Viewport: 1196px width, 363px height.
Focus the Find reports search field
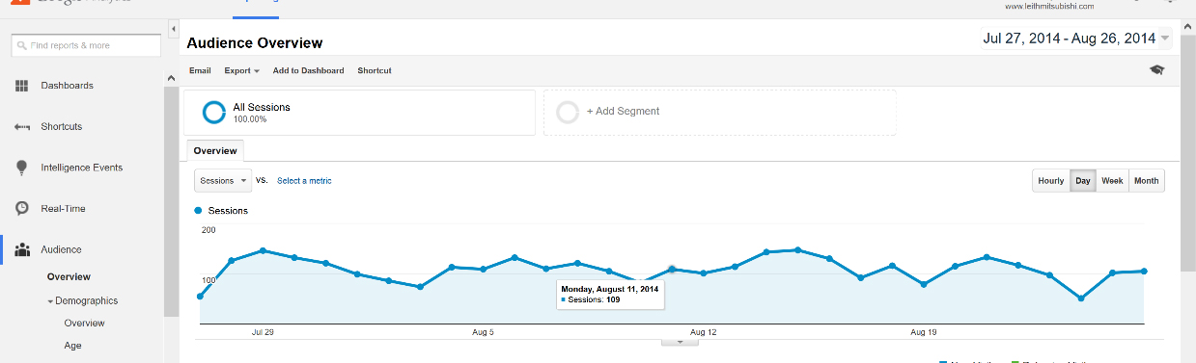pos(86,45)
